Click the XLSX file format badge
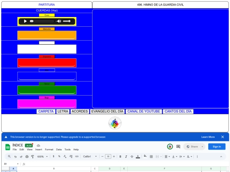Viewport: 230px width, 172px height. click(29, 146)
